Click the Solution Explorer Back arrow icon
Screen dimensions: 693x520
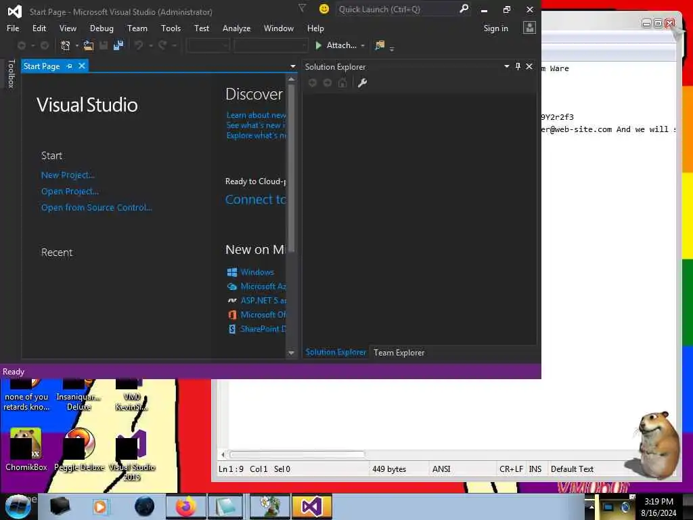pyautogui.click(x=313, y=83)
